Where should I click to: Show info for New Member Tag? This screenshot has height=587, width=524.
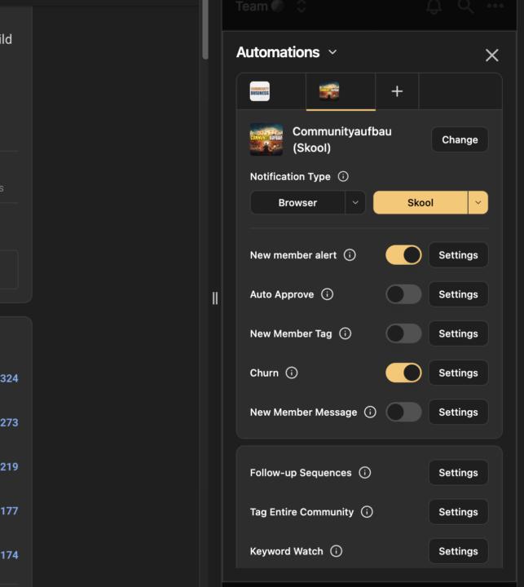pos(345,333)
